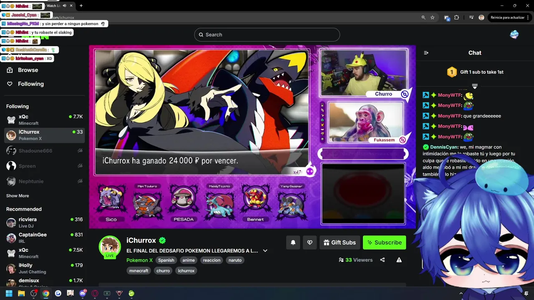Click the Search input field

tap(267, 35)
